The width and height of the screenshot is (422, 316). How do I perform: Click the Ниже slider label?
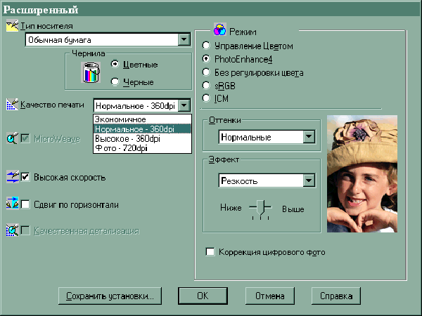tap(231, 208)
